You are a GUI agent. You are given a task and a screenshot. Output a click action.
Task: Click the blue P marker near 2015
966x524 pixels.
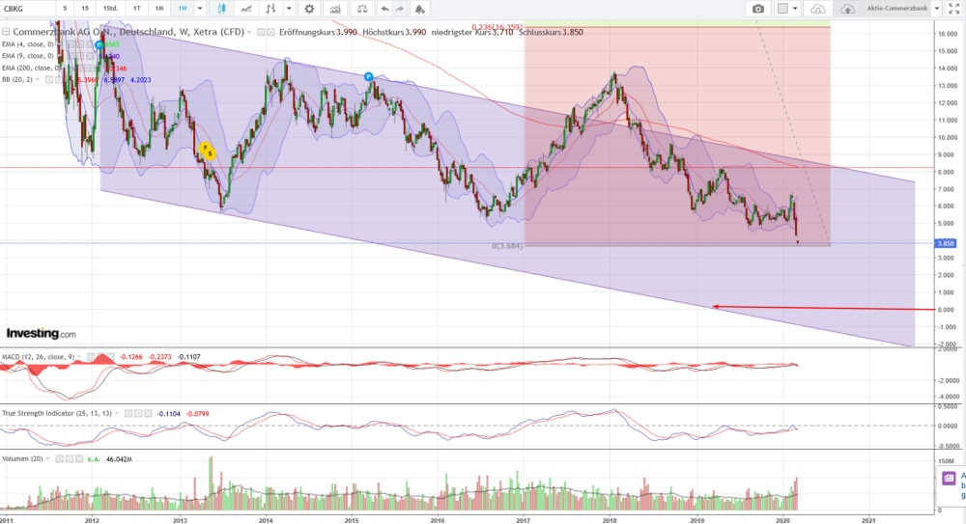tap(368, 77)
